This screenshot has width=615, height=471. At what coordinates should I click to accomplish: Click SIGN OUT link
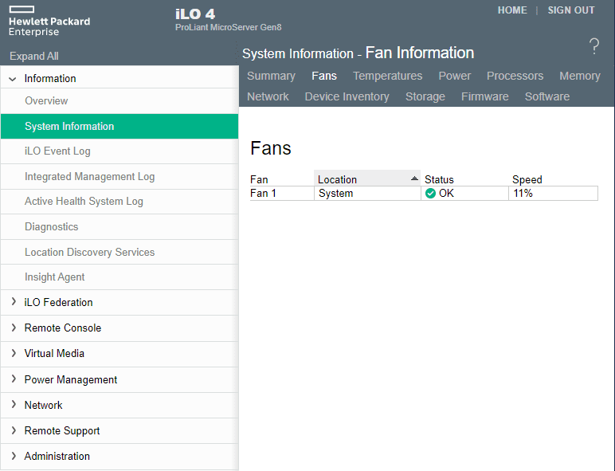pyautogui.click(x=571, y=10)
